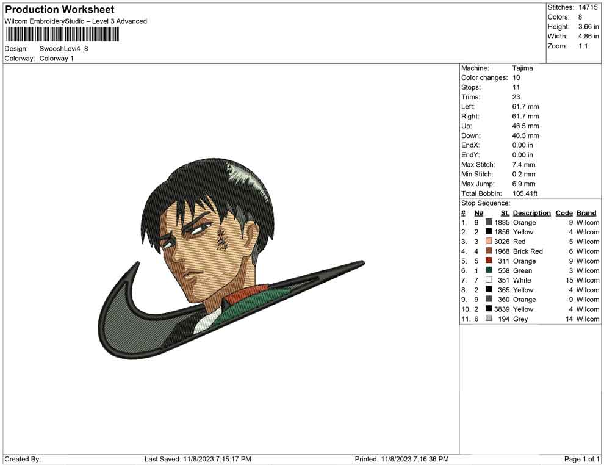
Task: Click the swatch next to 1968 Brick Red
Action: pos(489,251)
